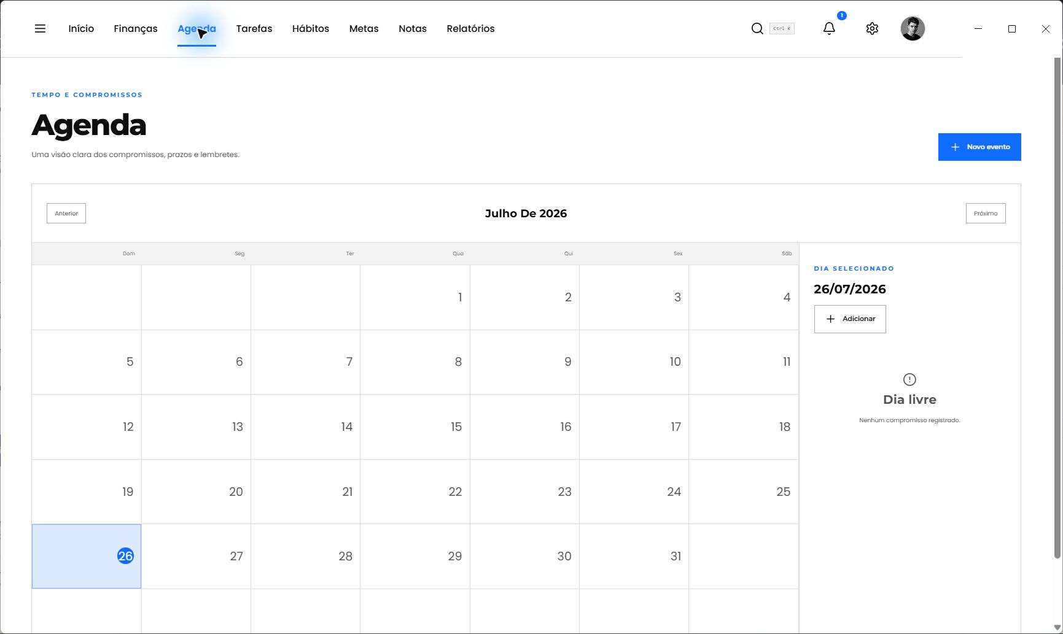Click the Novo evento button
This screenshot has height=634, width=1063.
click(x=979, y=147)
